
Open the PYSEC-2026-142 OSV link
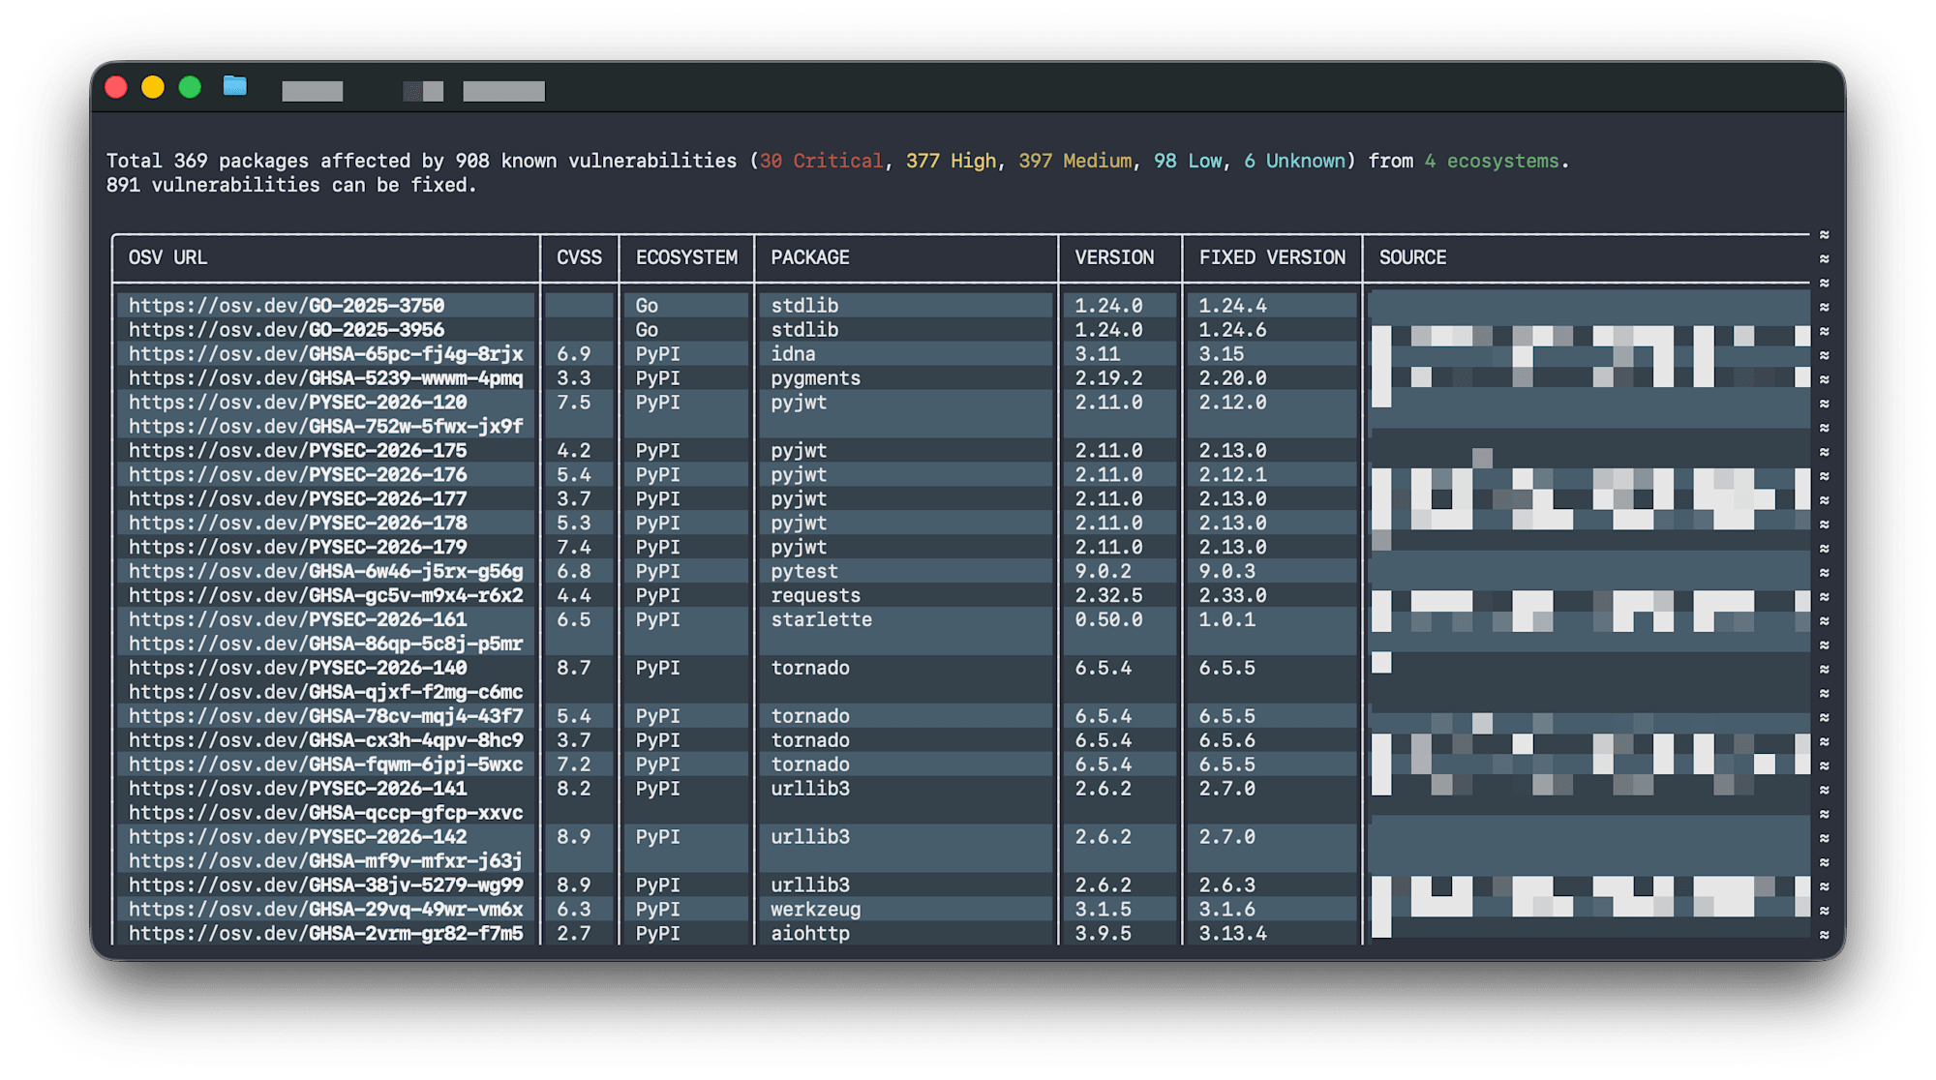pyautogui.click(x=298, y=838)
